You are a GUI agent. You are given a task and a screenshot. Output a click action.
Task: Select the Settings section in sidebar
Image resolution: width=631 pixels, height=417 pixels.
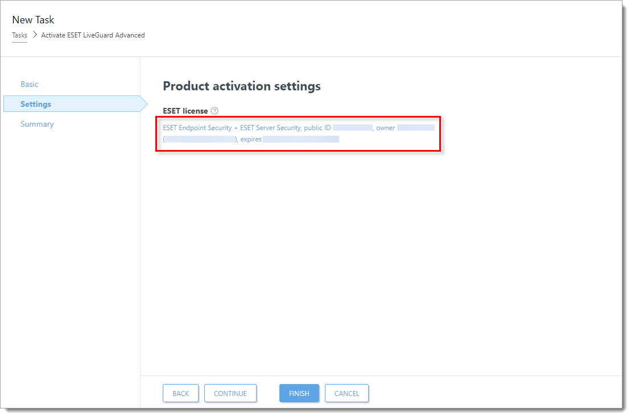pos(36,104)
